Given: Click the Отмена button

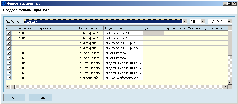Looking at the screenshot, I should 40,98.
